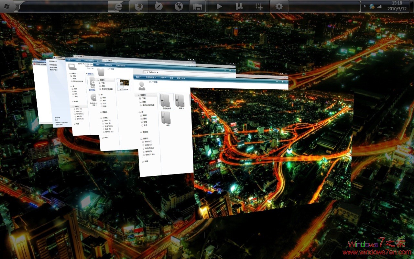Click the compass-shaped taskbar icon

[159, 6]
